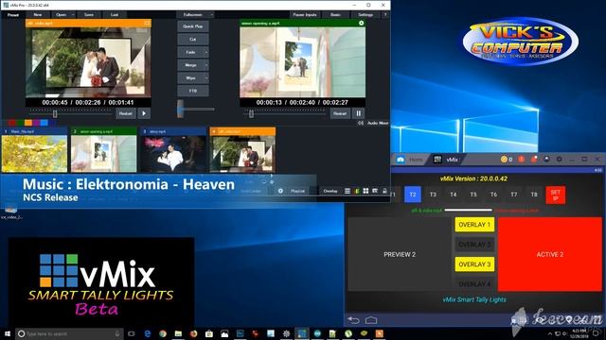Image resolution: width=606 pixels, height=340 pixels.
Task: Click the Pause Inputs button
Action: coord(305,15)
